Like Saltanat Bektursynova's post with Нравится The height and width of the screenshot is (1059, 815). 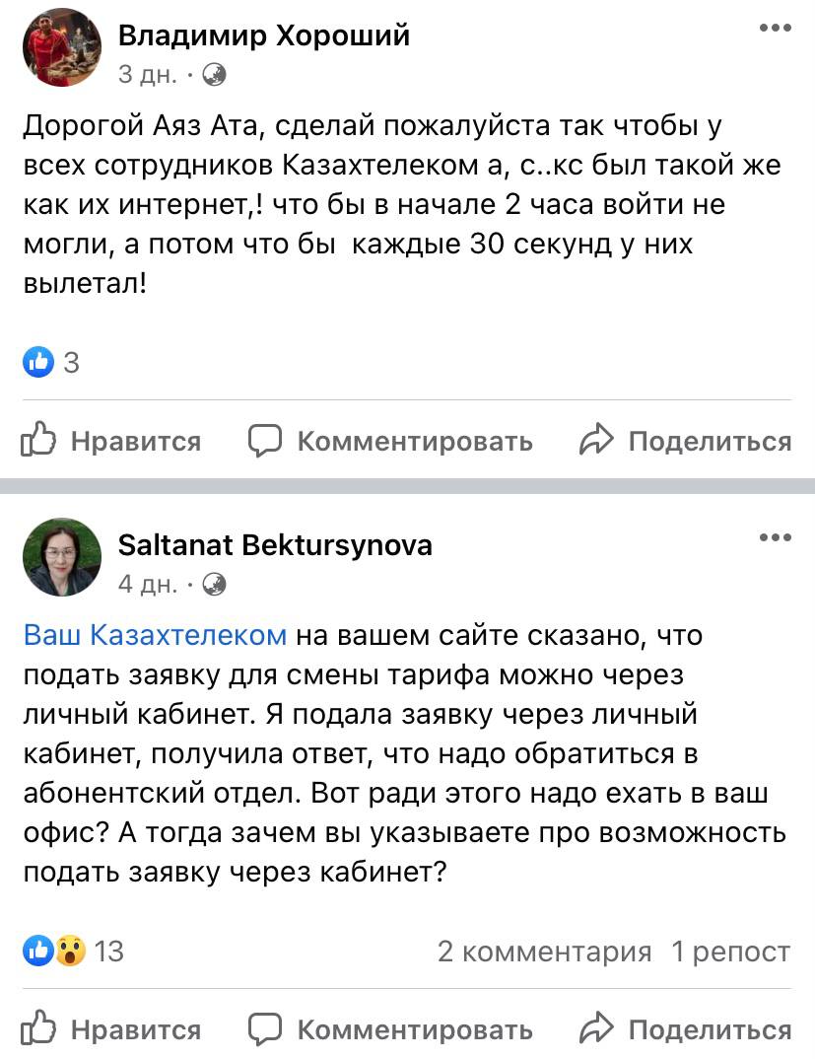click(x=110, y=1029)
